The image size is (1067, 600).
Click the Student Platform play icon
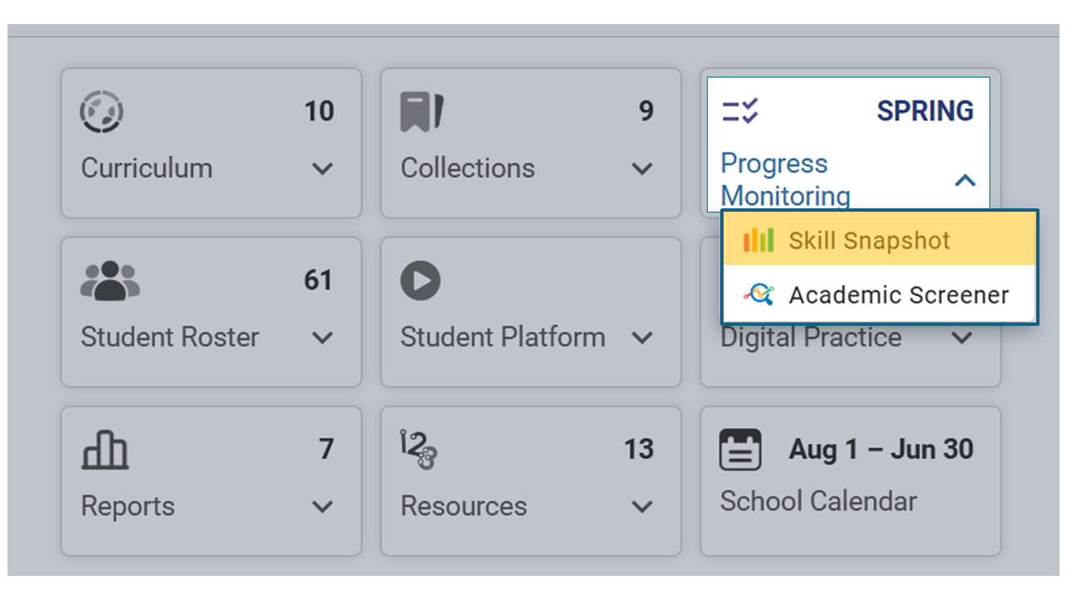tap(420, 281)
